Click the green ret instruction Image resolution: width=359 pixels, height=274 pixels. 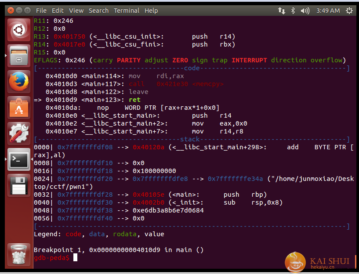134,100
